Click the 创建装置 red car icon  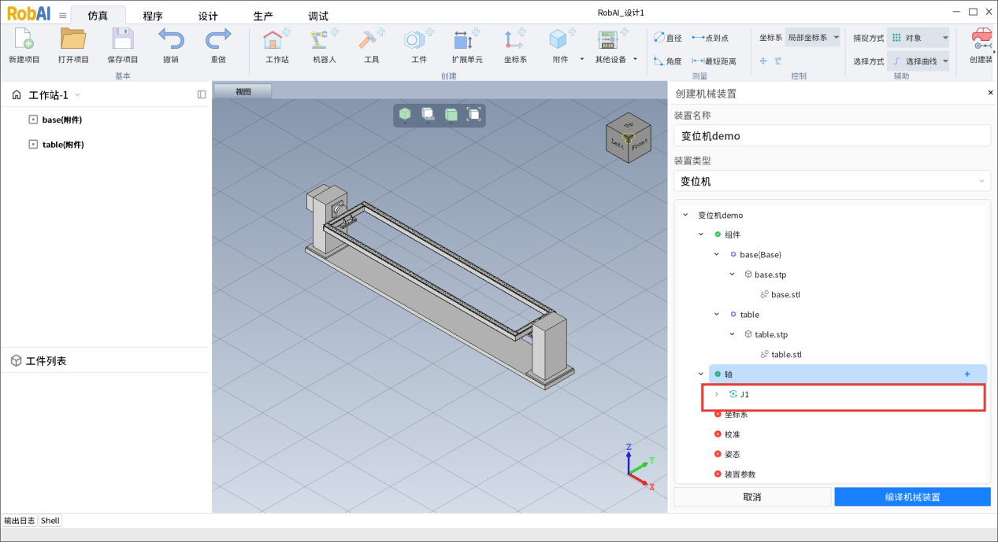981,39
